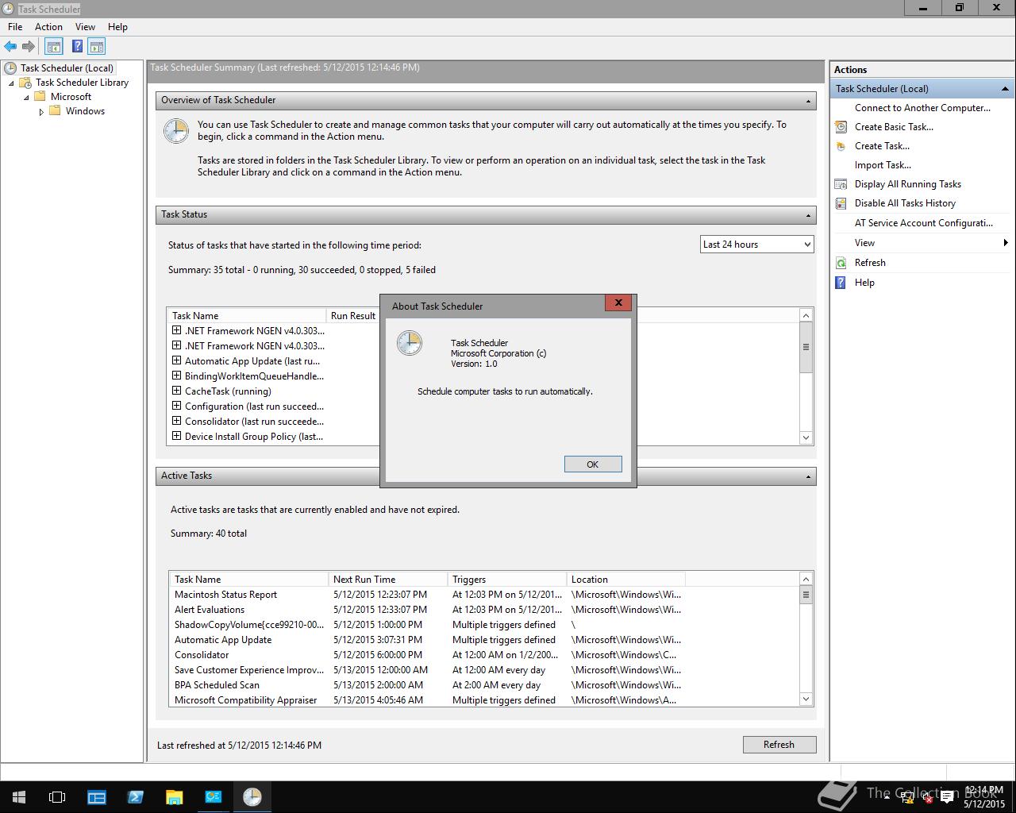Select the Alert Evaluations active task
The image size is (1016, 813).
click(484, 610)
